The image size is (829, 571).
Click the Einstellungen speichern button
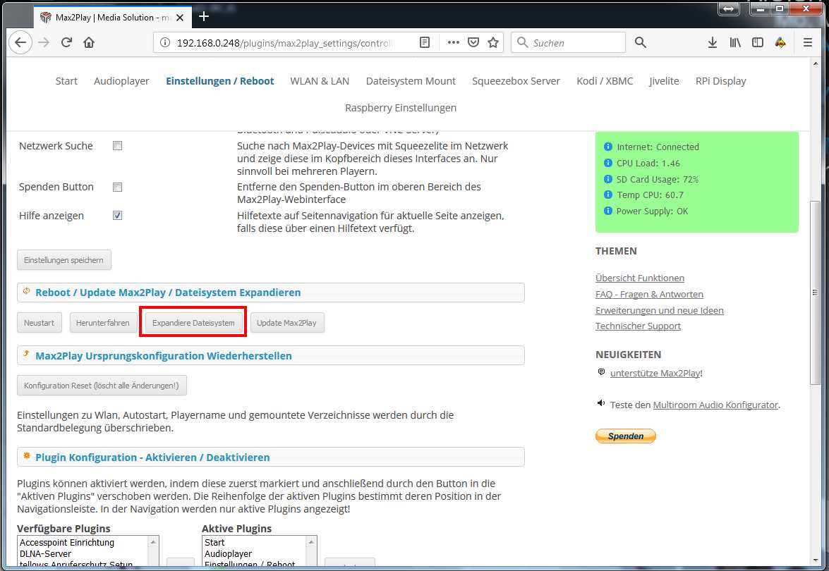[64, 260]
